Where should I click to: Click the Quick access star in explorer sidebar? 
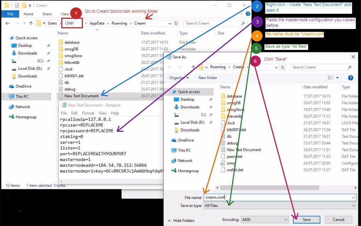click(x=12, y=38)
